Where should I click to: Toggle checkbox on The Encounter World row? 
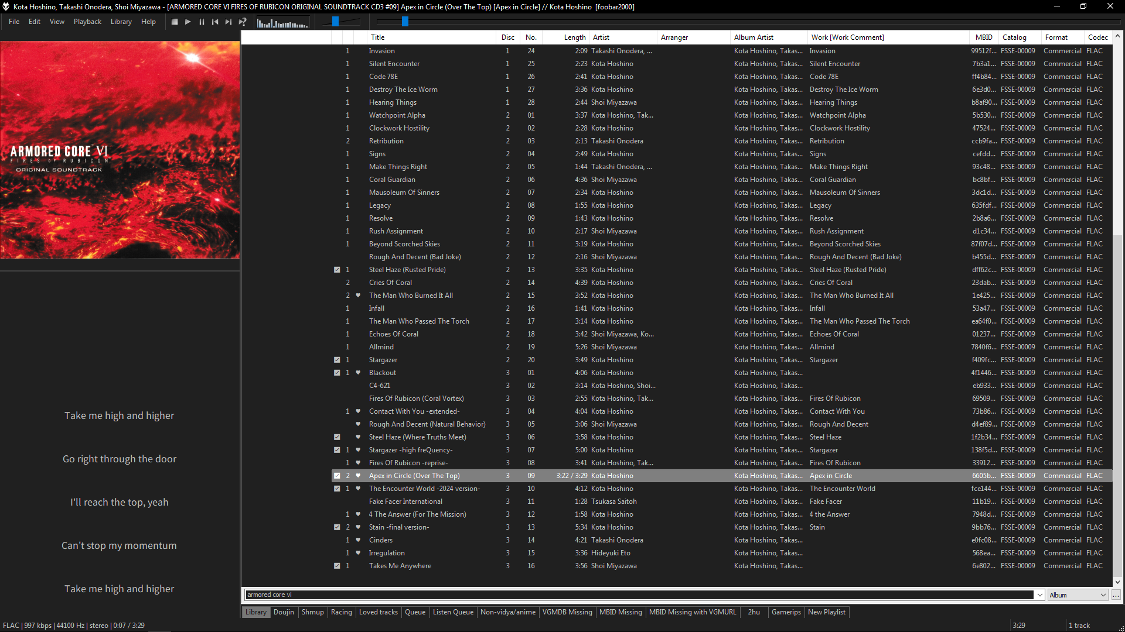(337, 489)
